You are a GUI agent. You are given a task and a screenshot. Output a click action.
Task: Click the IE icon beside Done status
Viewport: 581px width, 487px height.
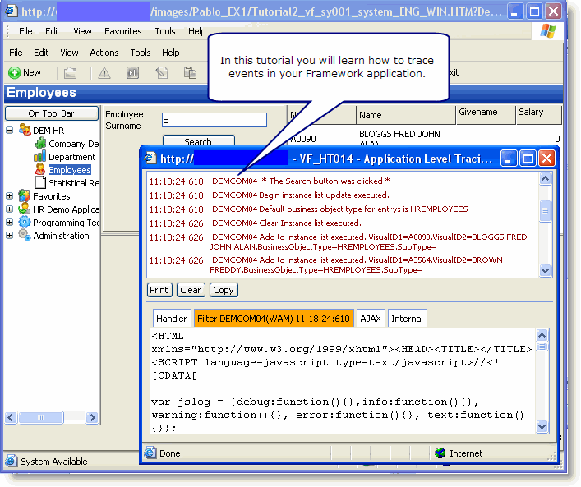point(150,453)
